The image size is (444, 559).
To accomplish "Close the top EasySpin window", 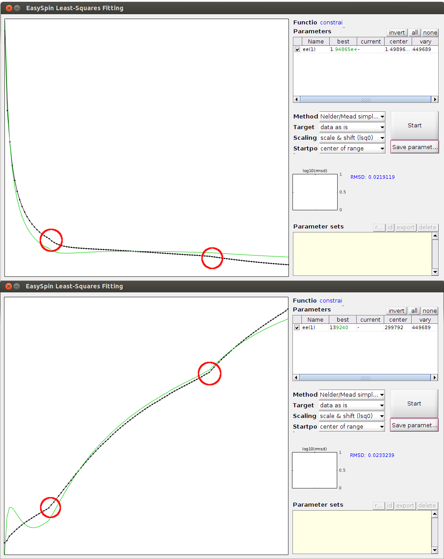I will [x=9, y=8].
